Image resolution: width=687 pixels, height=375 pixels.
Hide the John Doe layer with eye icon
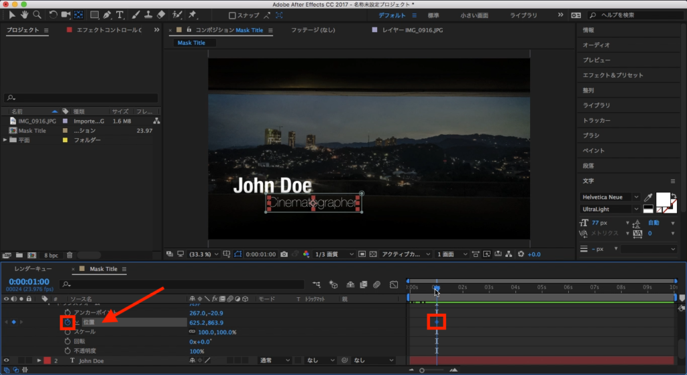pyautogui.click(x=7, y=360)
